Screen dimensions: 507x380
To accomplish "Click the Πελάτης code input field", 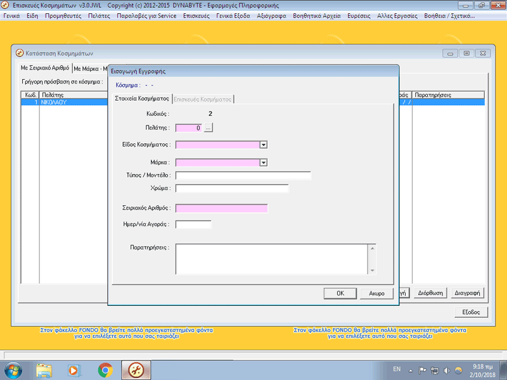I will (189, 128).
